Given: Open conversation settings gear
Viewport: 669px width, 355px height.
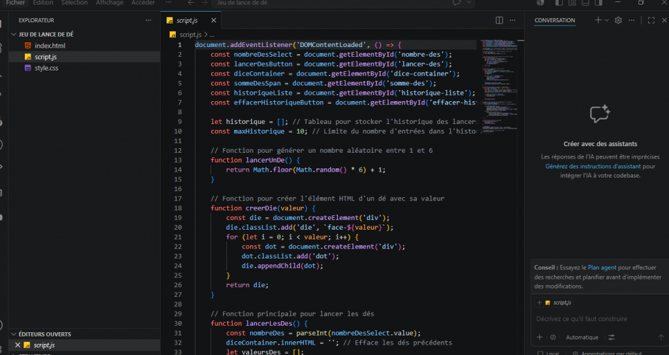Looking at the screenshot, I should pos(618,20).
